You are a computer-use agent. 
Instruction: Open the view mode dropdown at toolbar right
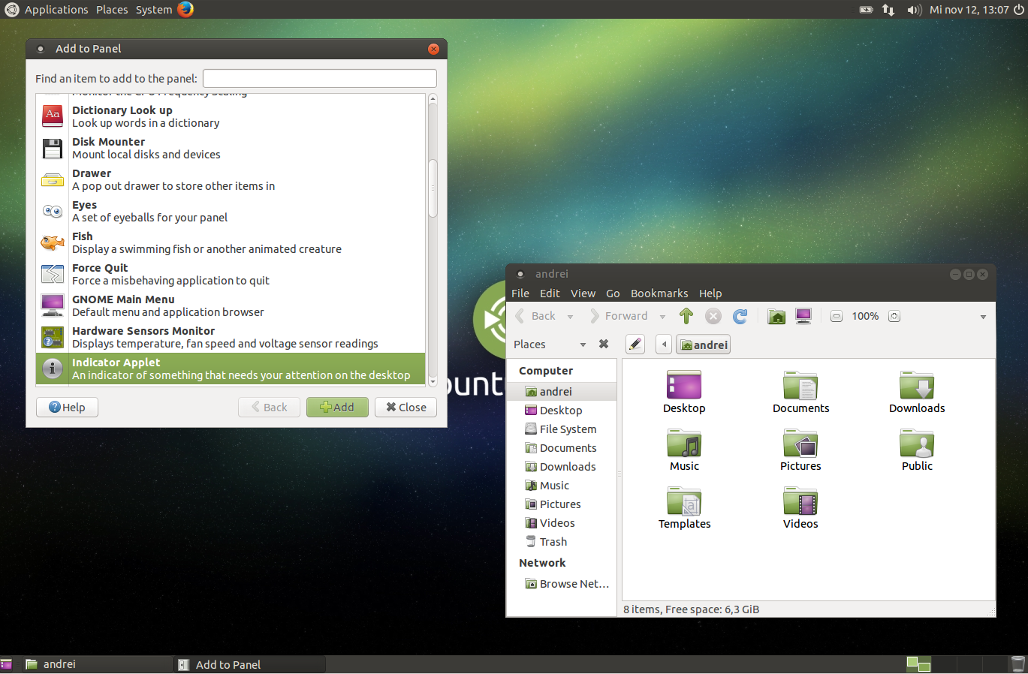pos(983,317)
